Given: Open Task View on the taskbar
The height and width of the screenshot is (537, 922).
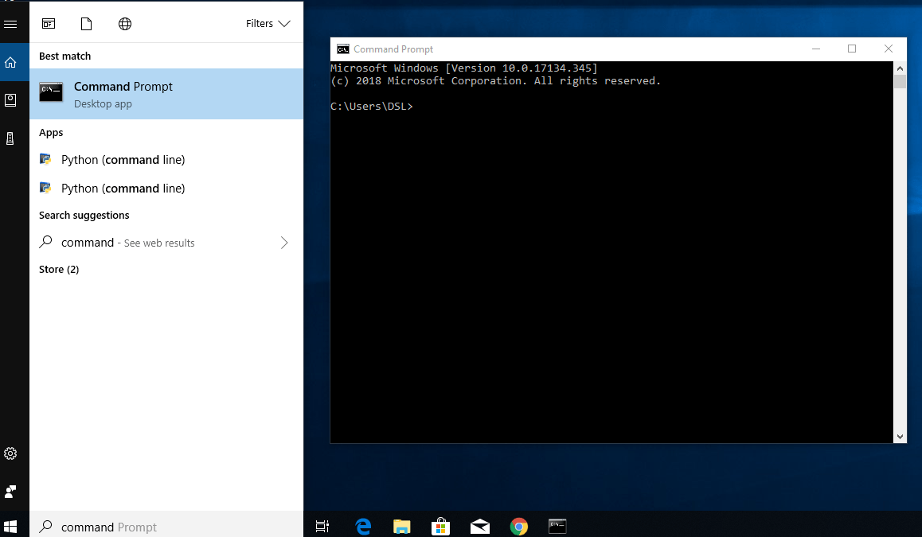Looking at the screenshot, I should click(322, 527).
